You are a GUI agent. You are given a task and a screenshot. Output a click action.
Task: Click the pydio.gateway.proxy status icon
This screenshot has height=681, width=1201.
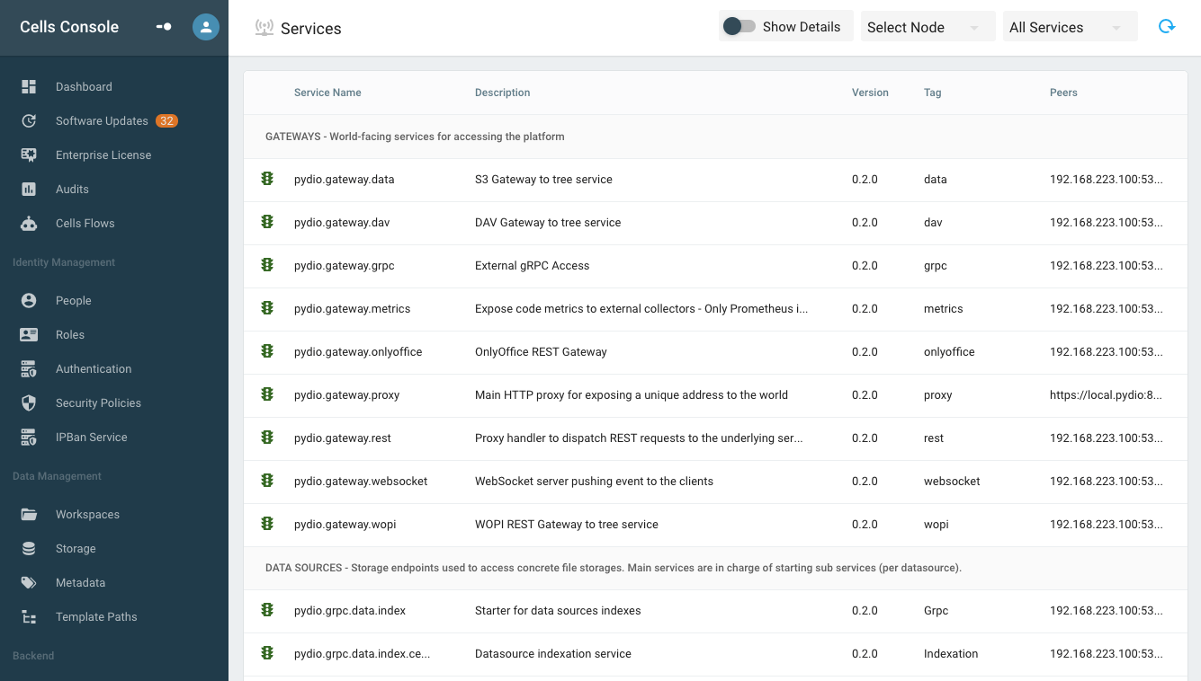pyautogui.click(x=267, y=394)
